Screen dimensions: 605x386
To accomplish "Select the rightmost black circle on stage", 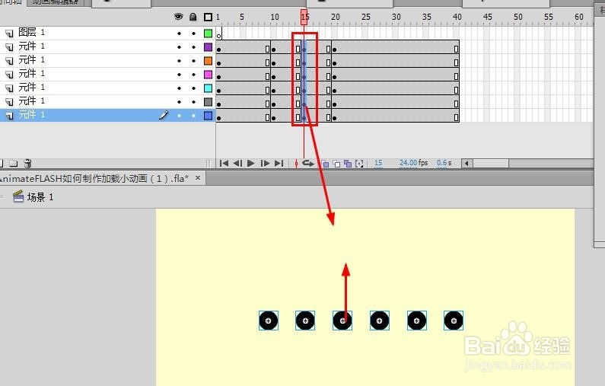I will point(454,321).
